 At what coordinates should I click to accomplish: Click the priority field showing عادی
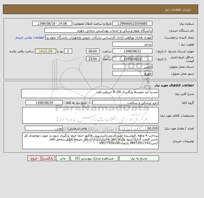(x=132, y=44)
